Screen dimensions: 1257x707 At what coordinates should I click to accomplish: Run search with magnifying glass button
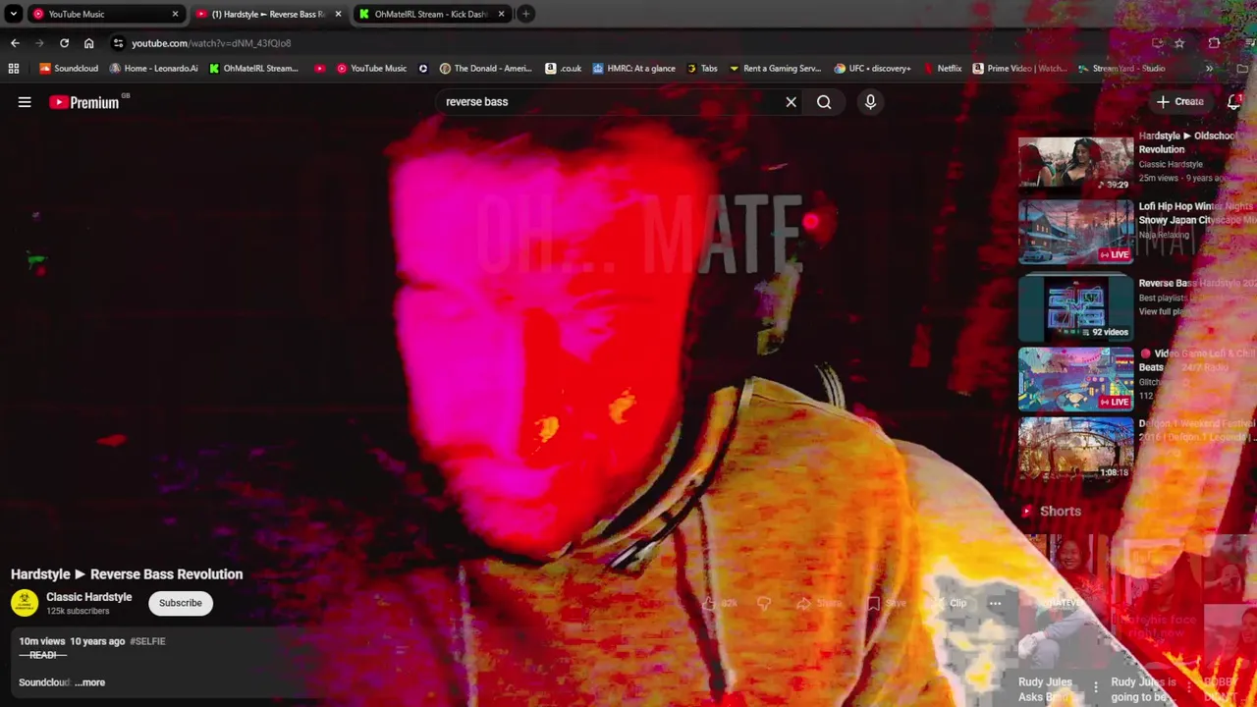tap(824, 102)
